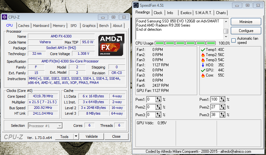Select the Readings tab in SpeedFan
Image resolution: width=266 pixels, height=155 pixels.
[x=143, y=12]
